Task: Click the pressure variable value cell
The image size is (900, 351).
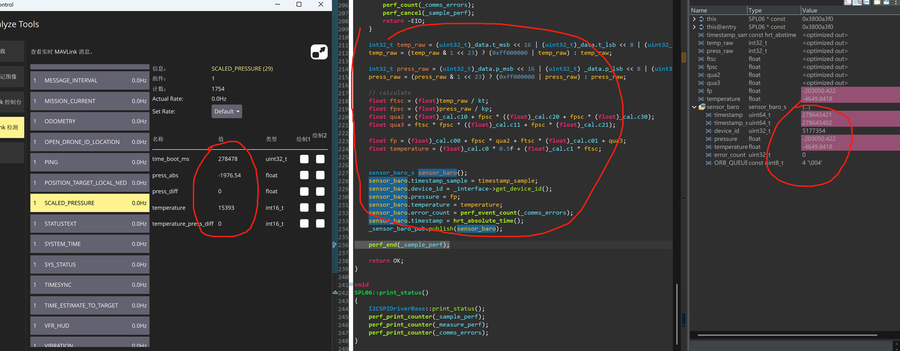Action: [818, 139]
